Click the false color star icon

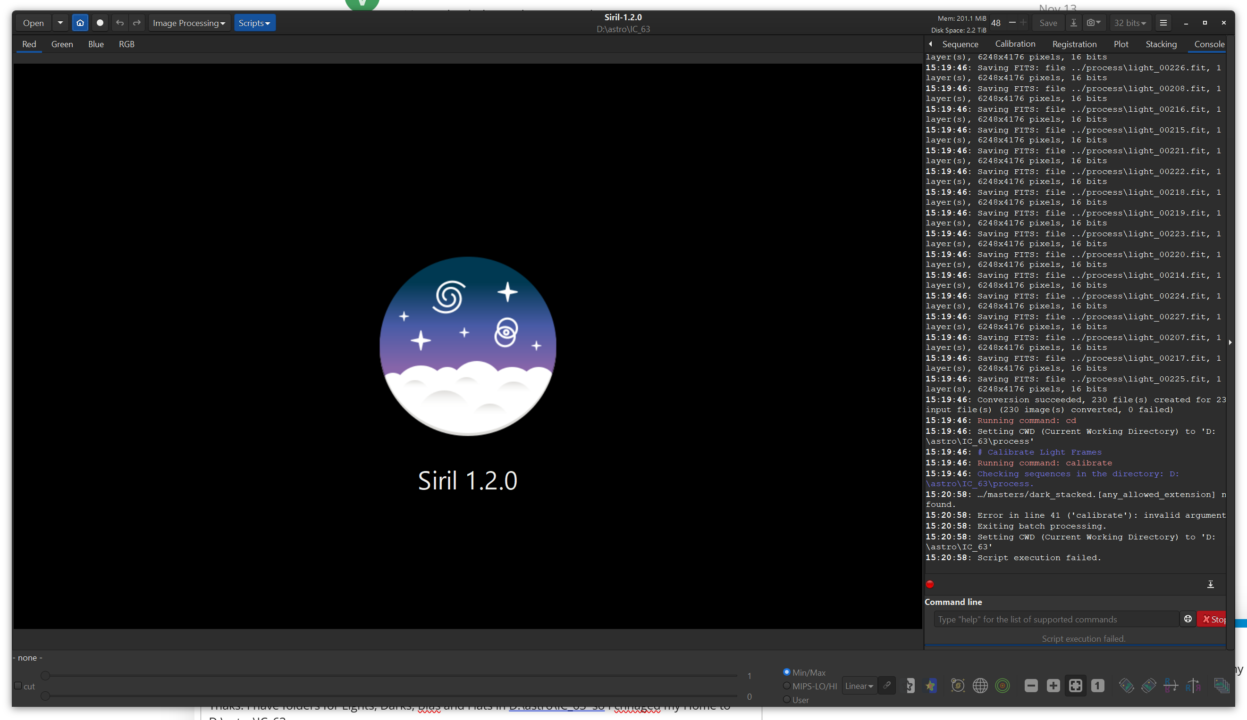click(931, 686)
